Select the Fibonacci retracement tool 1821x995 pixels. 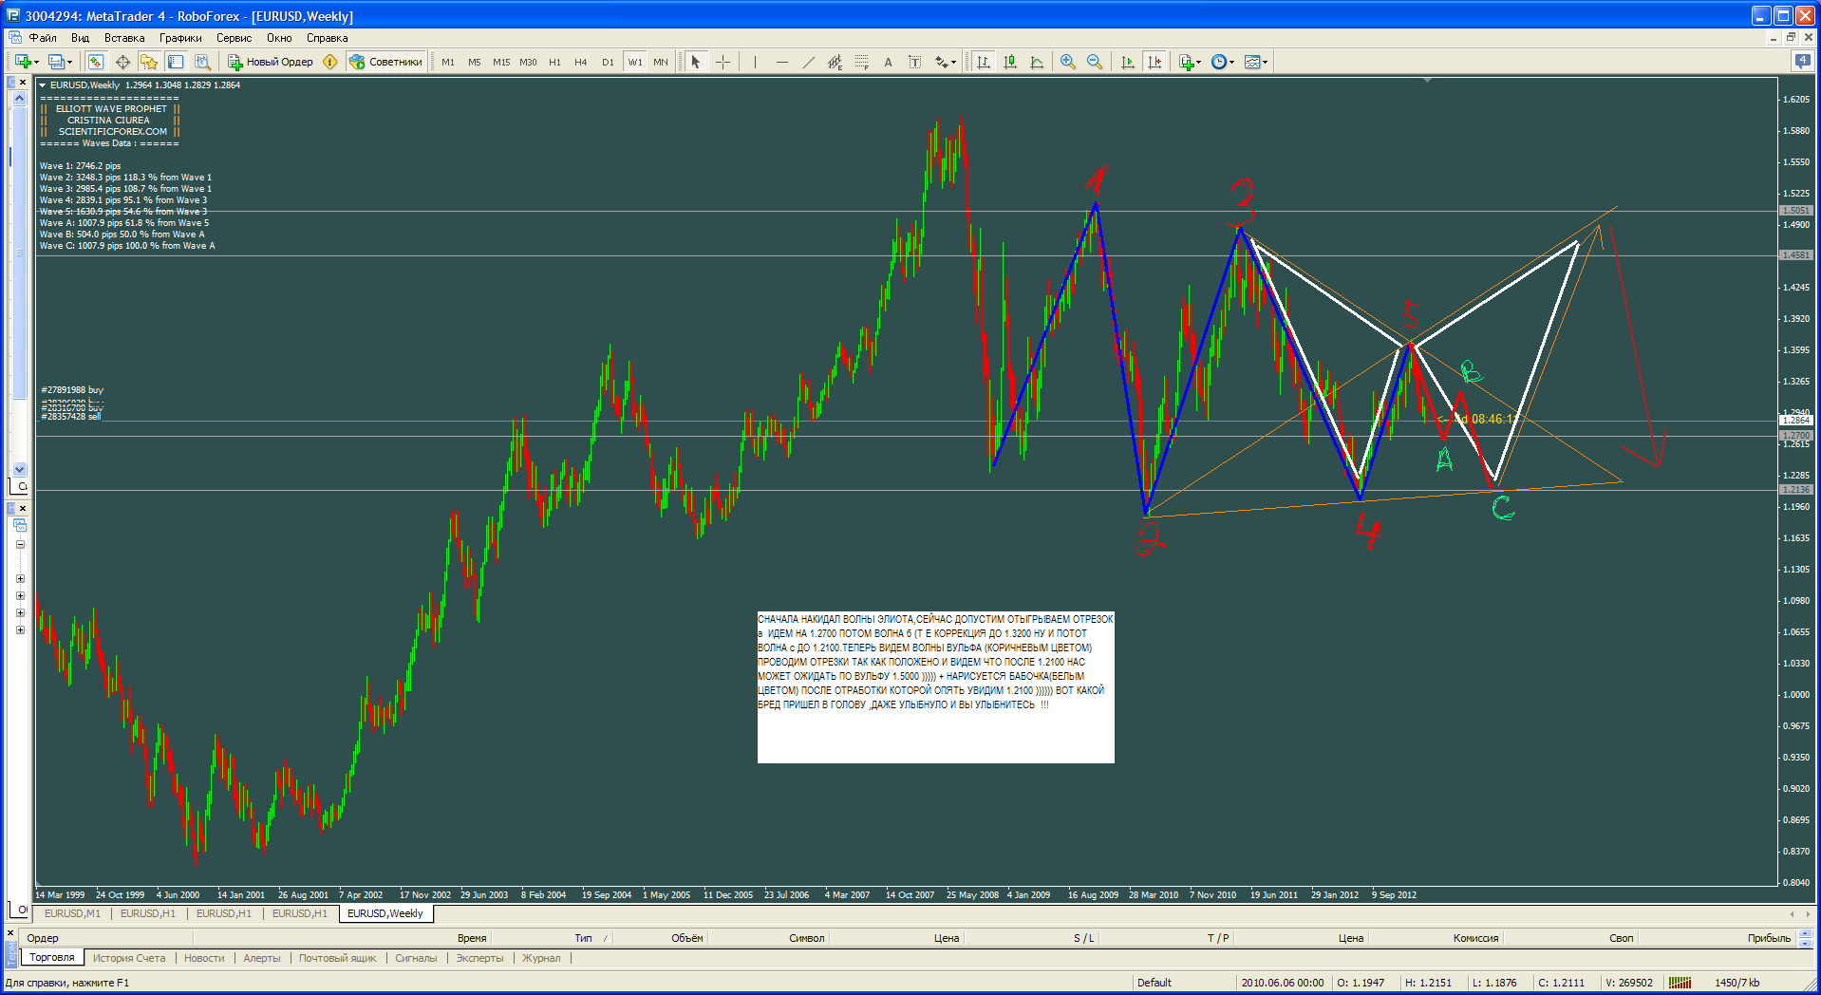[861, 62]
